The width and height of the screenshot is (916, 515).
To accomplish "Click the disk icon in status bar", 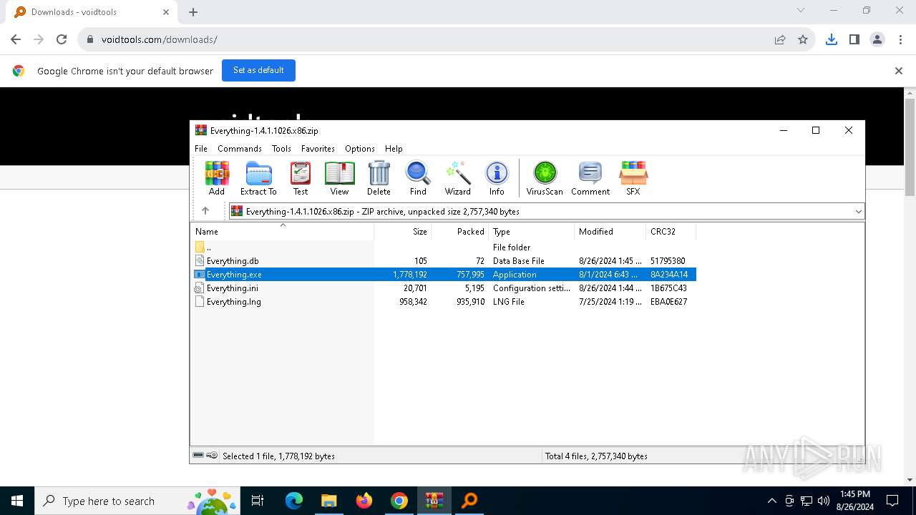I will point(198,456).
